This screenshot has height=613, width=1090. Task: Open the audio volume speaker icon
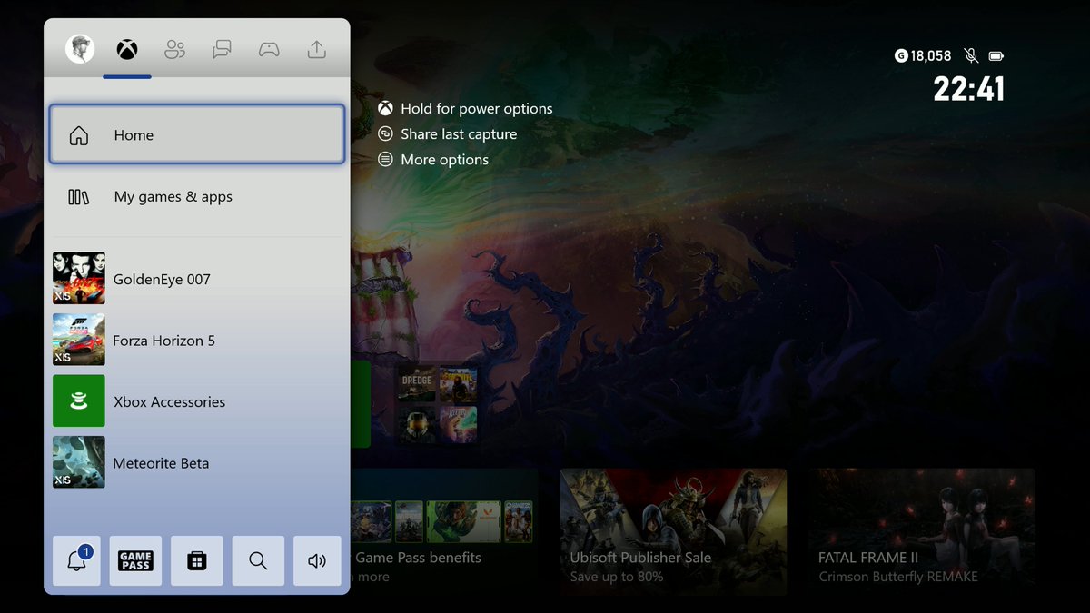coord(317,560)
